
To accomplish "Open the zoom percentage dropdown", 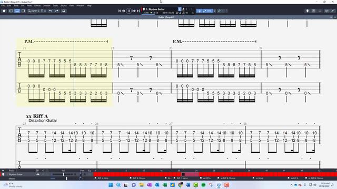I will [x=35, y=10].
